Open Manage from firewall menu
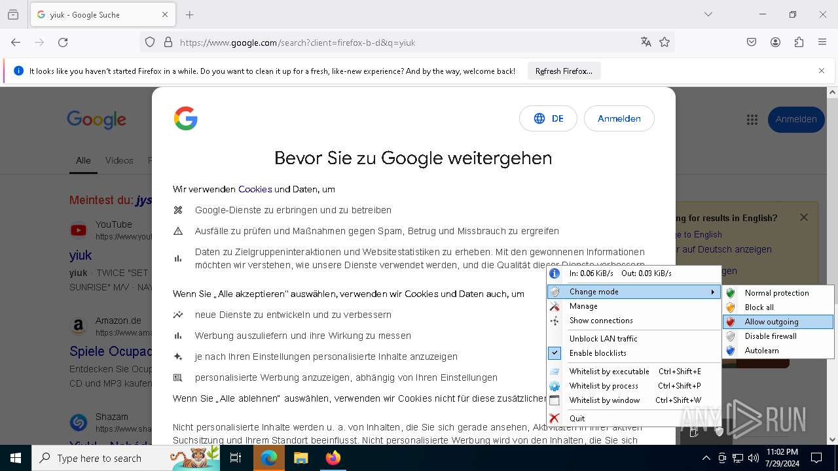The image size is (838, 471). coord(634,306)
